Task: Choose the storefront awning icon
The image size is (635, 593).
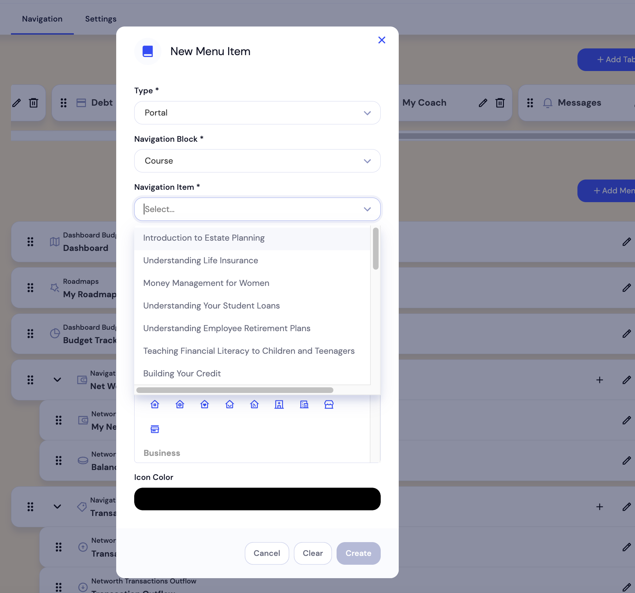Action: tap(329, 404)
